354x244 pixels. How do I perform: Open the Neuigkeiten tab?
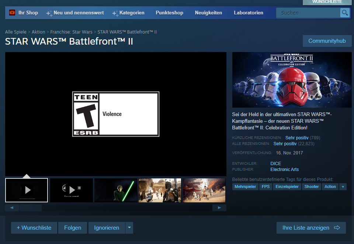(208, 13)
